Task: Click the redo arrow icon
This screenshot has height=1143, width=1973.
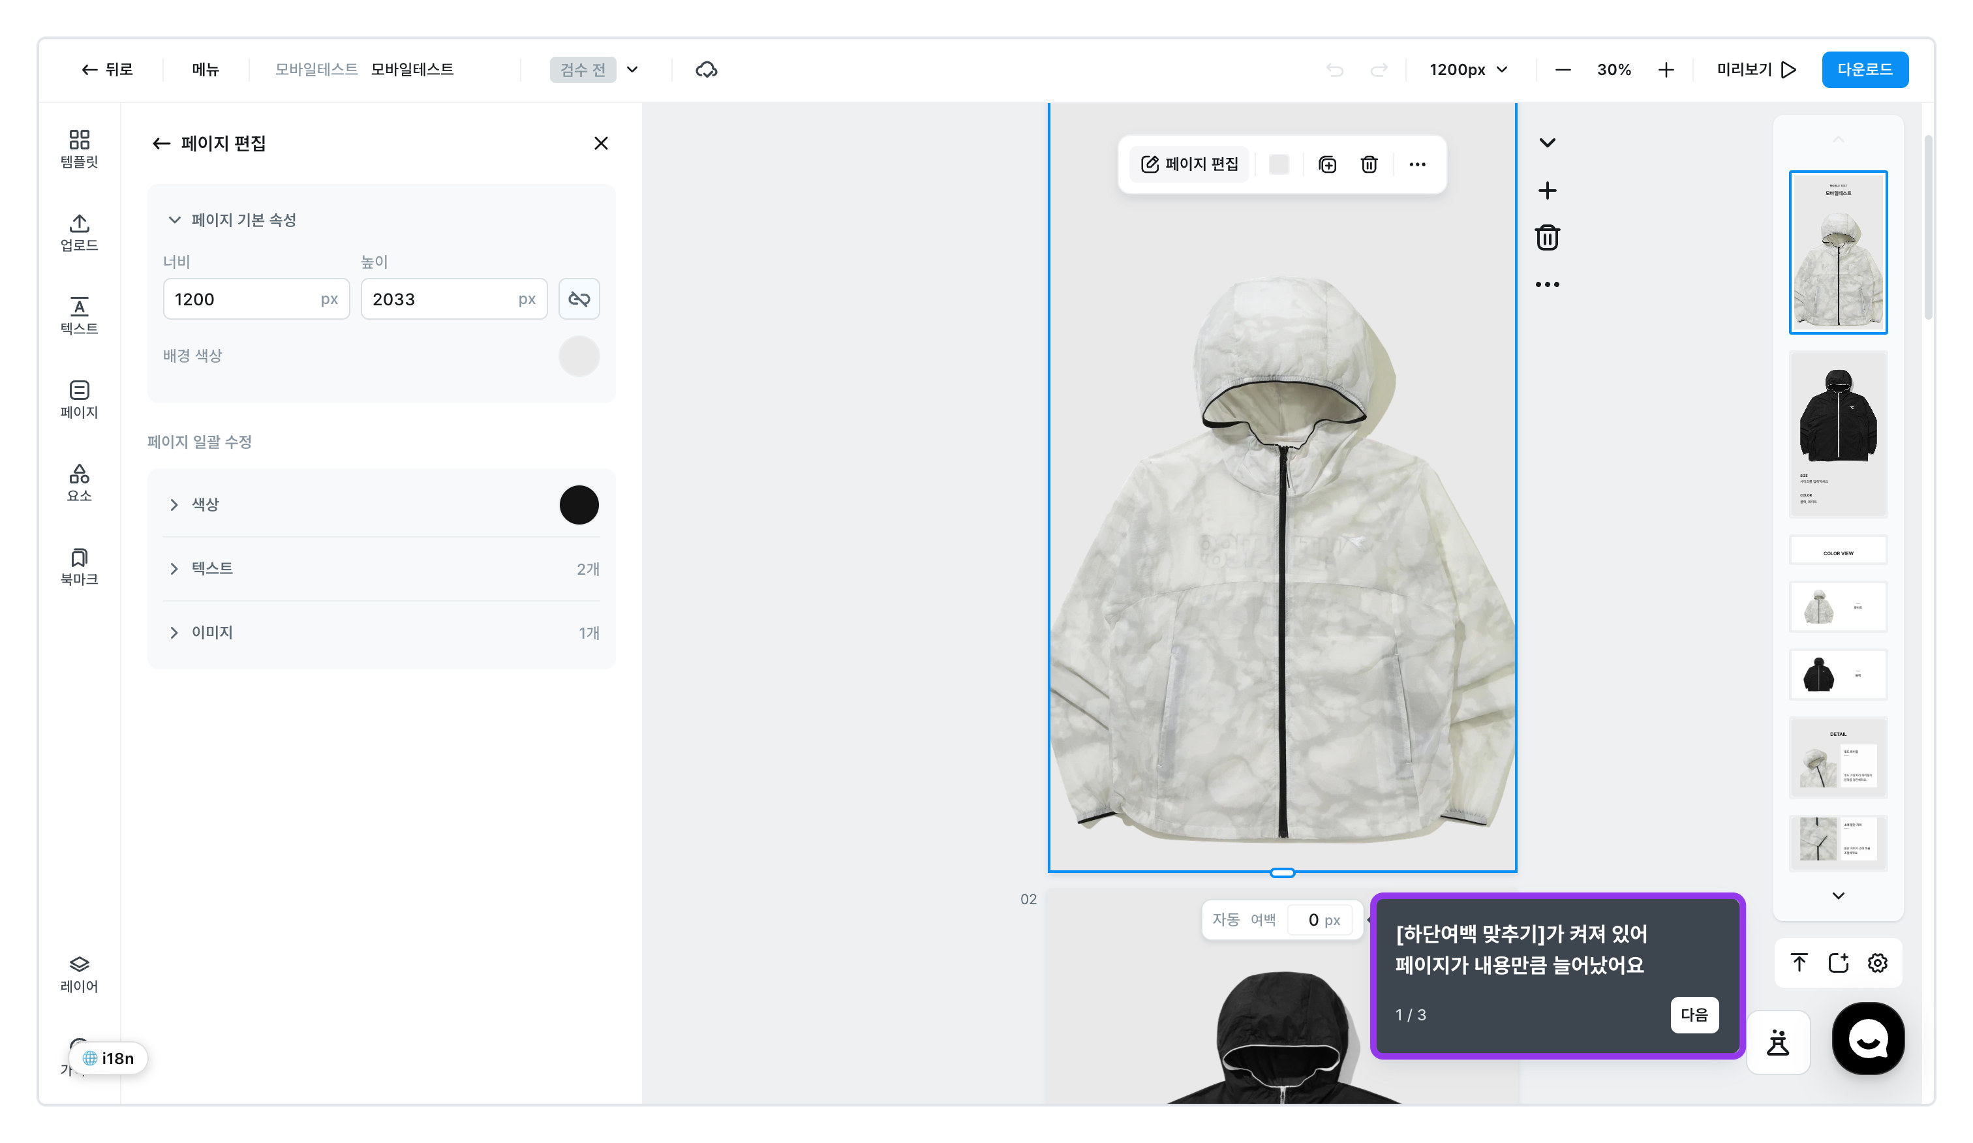Action: pos(1379,70)
